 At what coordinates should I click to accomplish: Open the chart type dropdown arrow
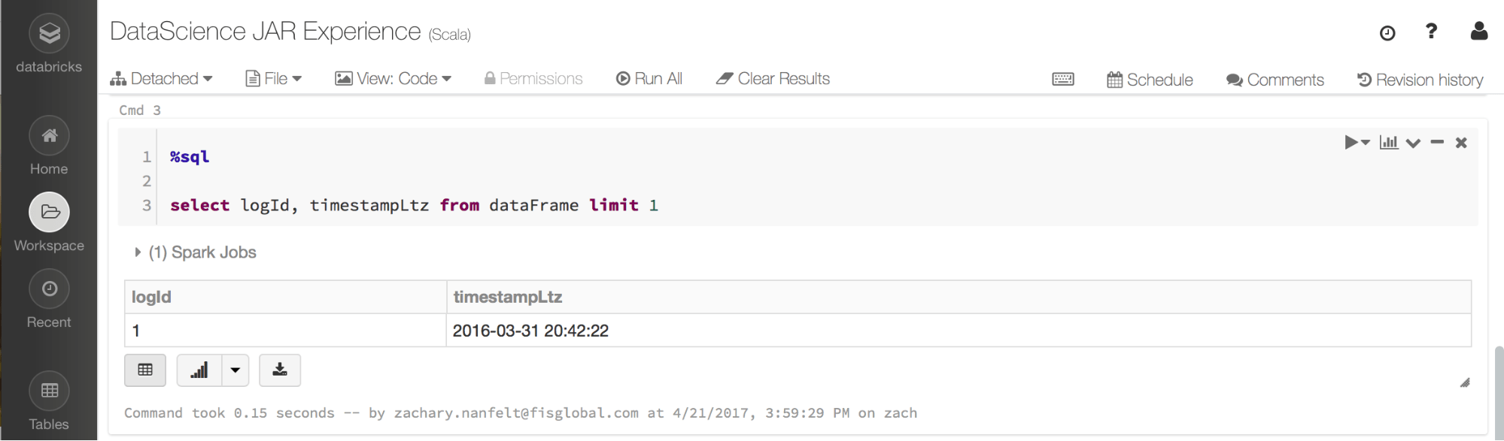coord(235,370)
